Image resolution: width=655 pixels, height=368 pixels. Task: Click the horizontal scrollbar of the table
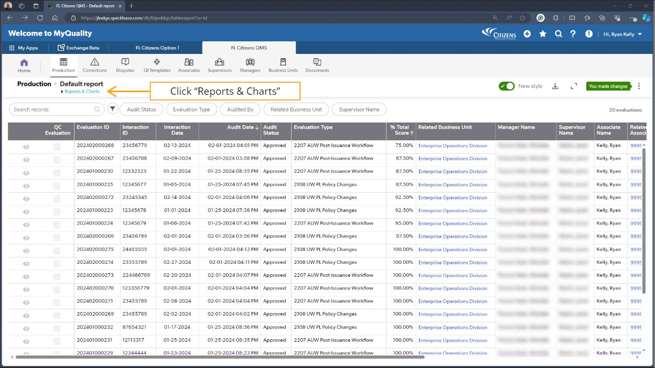coord(220,357)
